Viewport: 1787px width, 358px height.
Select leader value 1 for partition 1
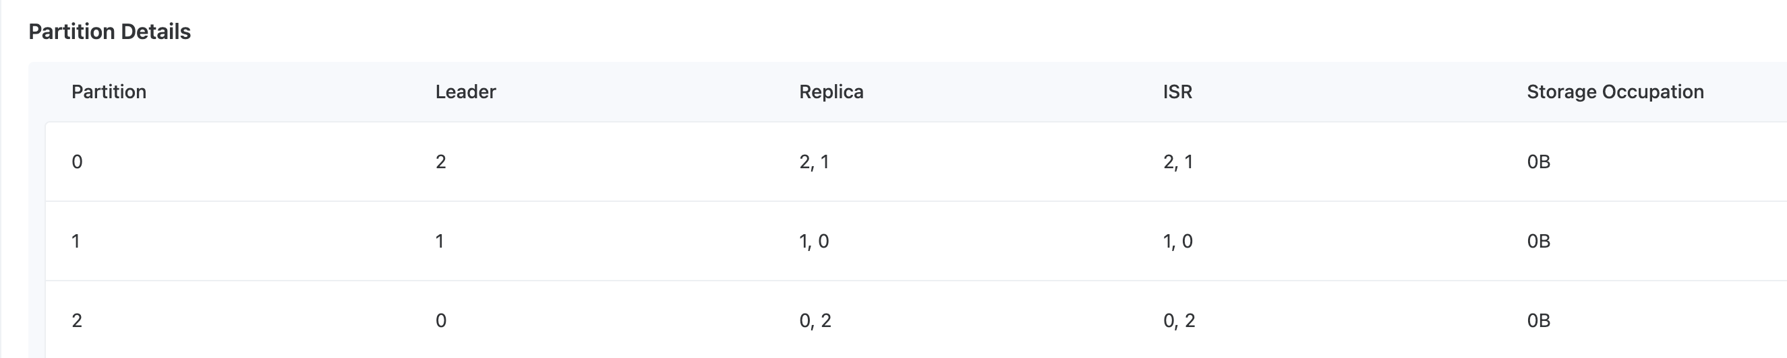439,242
